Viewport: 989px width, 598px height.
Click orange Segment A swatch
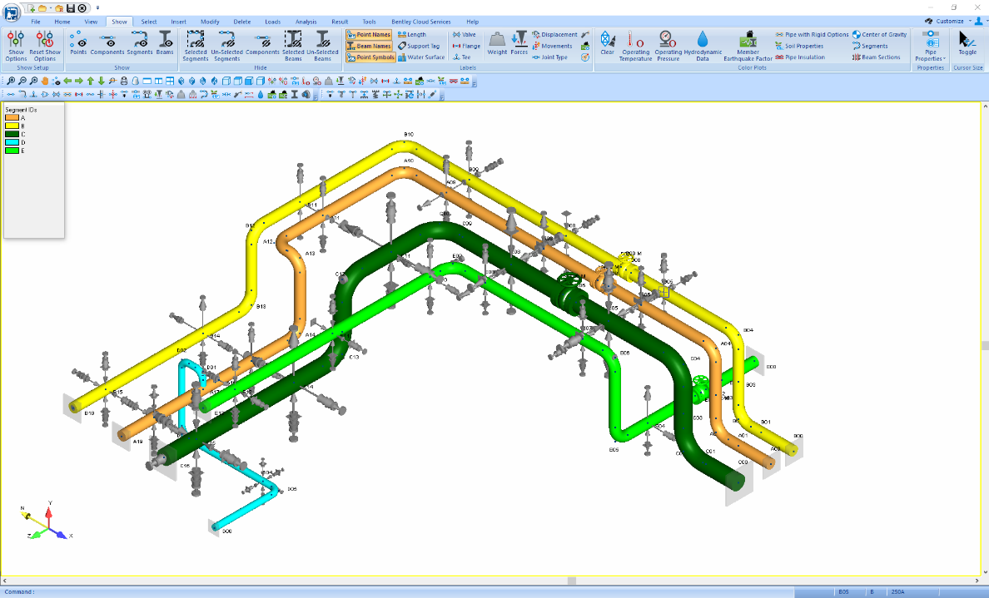(12, 118)
